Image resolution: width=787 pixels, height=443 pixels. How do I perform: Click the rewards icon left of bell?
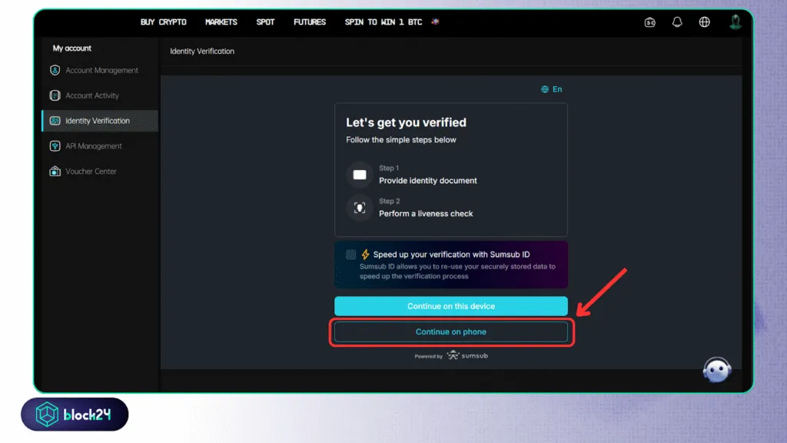point(649,22)
